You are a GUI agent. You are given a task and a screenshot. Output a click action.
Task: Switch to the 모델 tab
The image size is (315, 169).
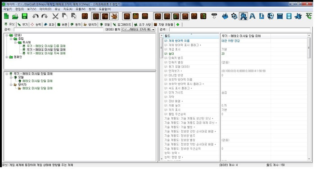pyautogui.click(x=105, y=24)
